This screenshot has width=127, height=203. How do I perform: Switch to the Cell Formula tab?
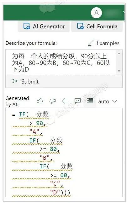click(x=97, y=26)
